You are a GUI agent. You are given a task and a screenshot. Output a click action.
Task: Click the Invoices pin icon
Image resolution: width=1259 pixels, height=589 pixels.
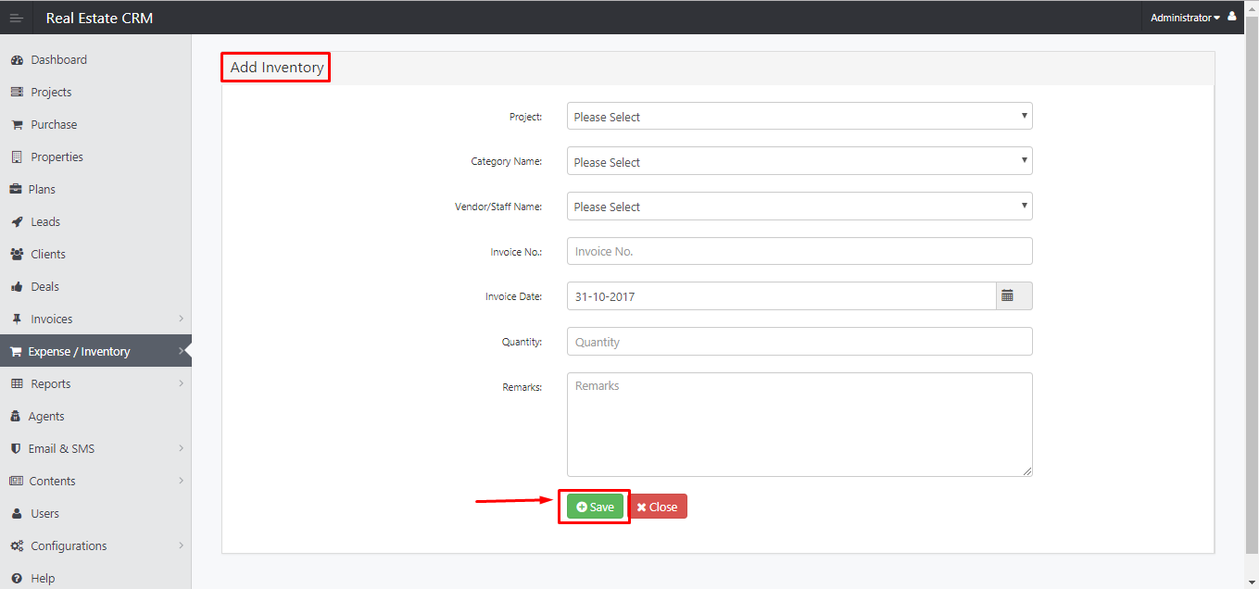coord(17,320)
